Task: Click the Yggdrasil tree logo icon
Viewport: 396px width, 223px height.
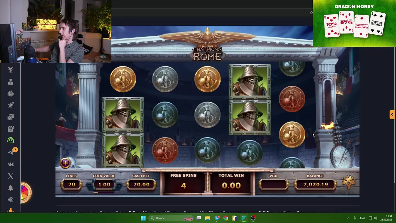Action: 348,183
